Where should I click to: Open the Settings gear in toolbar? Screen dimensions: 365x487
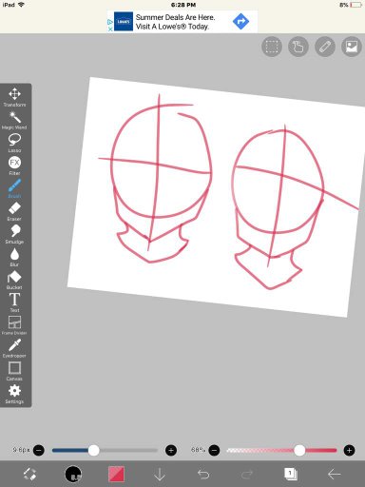(14, 394)
